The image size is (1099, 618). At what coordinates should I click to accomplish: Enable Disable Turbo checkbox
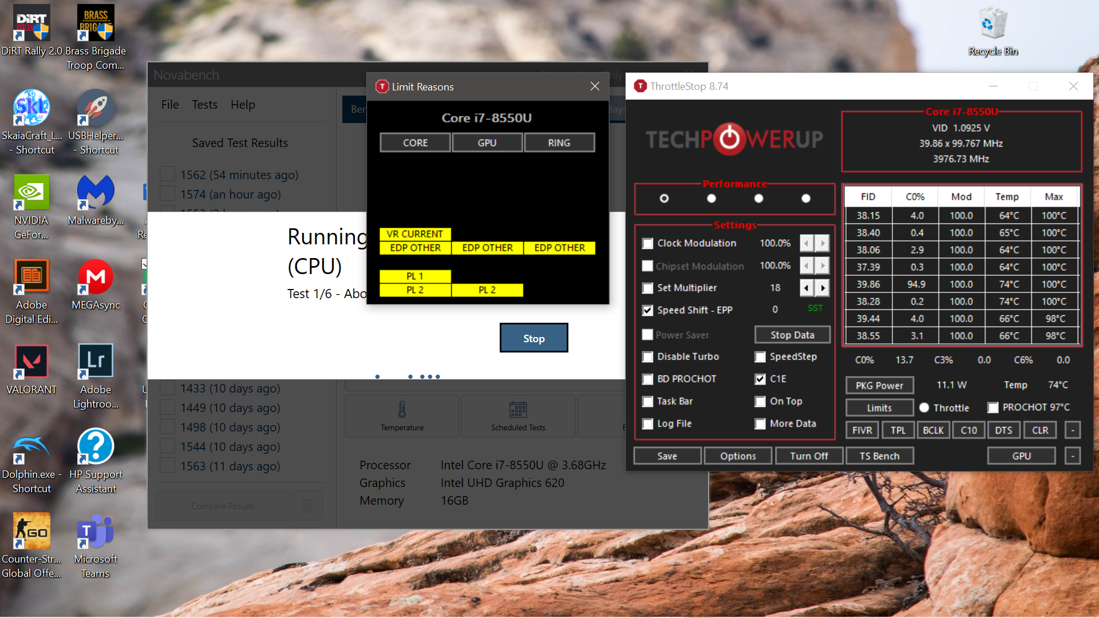[647, 356]
